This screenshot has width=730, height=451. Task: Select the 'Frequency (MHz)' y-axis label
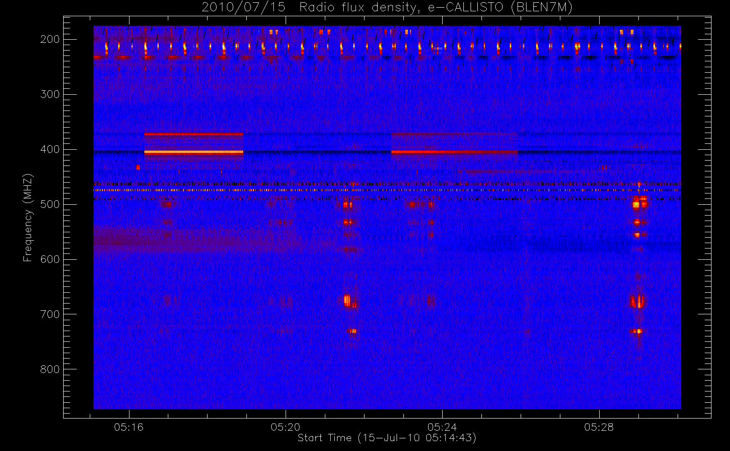[28, 217]
